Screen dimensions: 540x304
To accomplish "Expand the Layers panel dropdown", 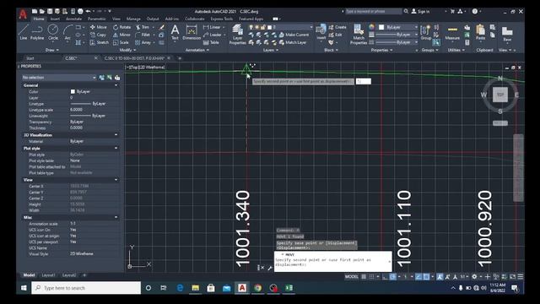I will point(271,50).
